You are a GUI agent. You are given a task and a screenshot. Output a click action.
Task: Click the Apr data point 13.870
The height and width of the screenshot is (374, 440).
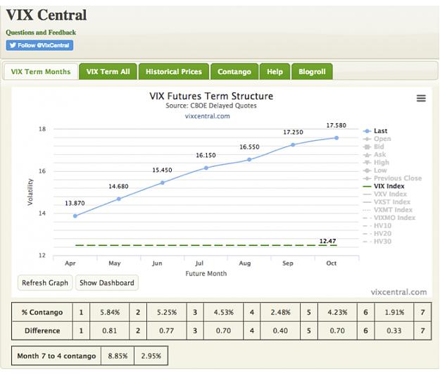coord(75,216)
